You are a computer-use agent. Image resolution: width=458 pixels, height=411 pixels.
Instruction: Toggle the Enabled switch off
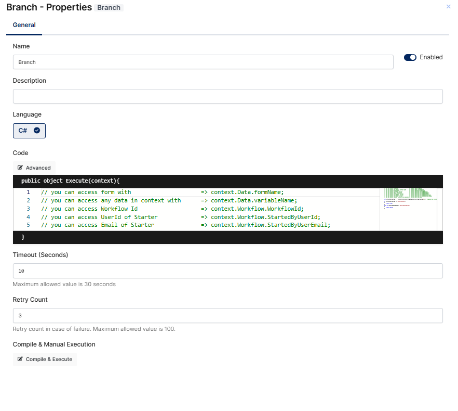pyautogui.click(x=410, y=57)
